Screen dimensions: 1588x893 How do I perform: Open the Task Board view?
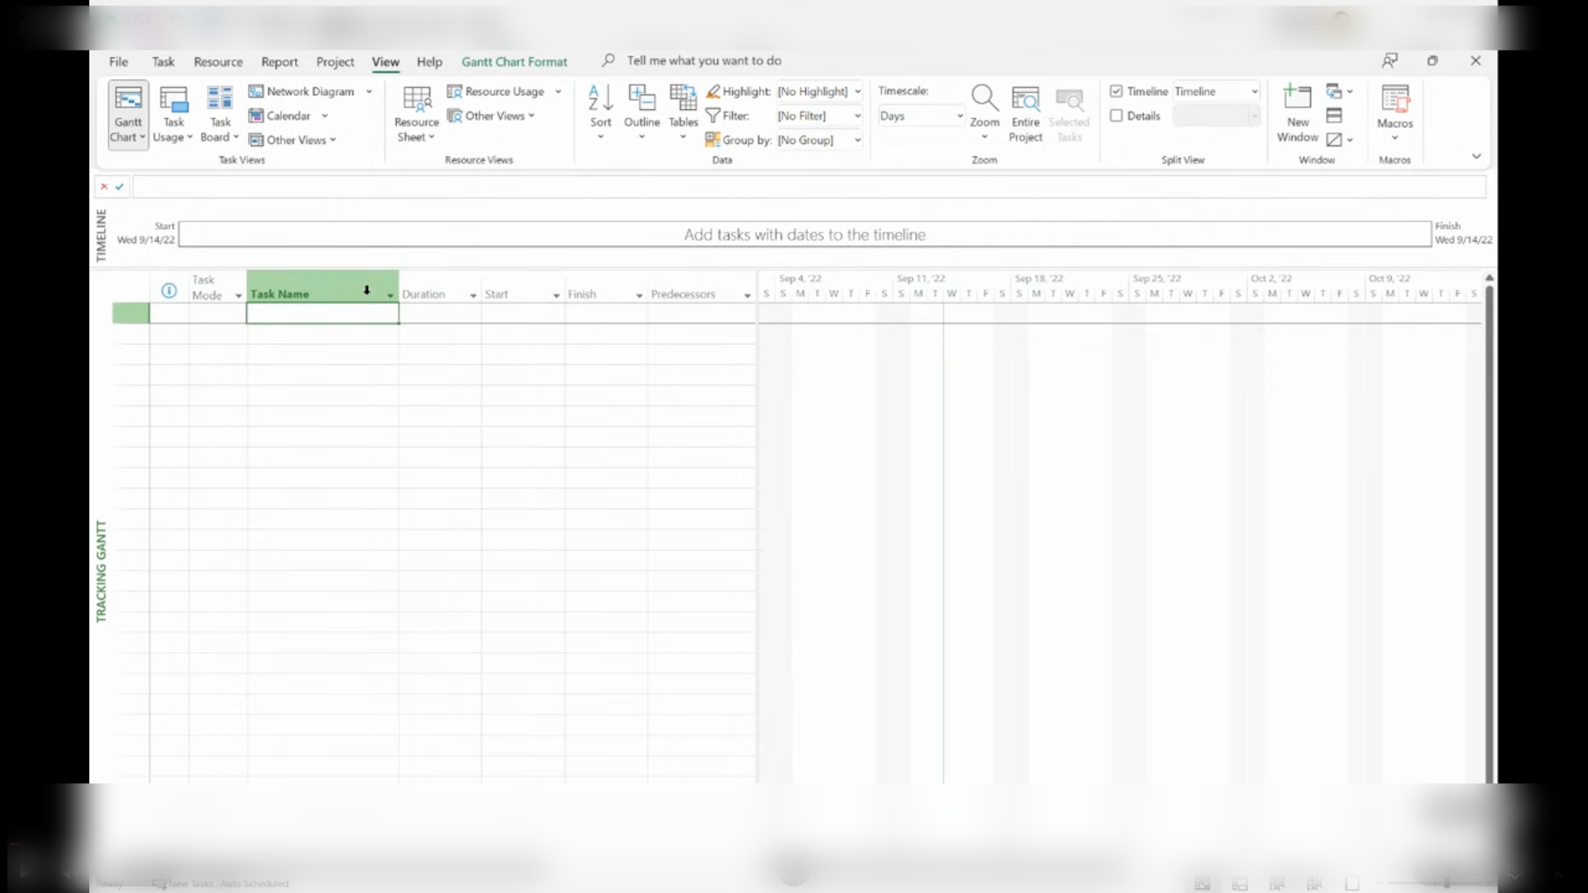(x=219, y=99)
